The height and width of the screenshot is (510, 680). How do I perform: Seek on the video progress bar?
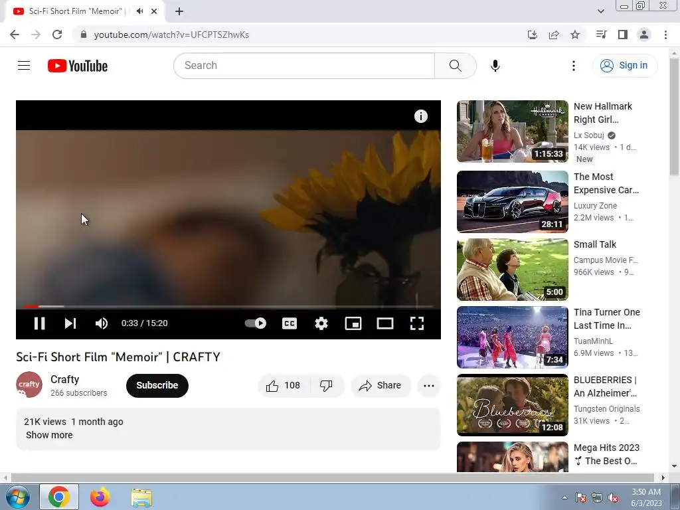click(x=228, y=306)
